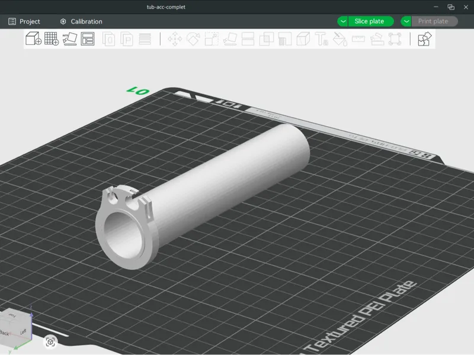Select the Move tool
This screenshot has height=355, width=474.
[175, 39]
